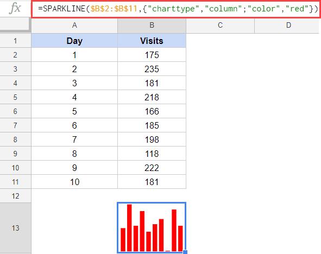Click Day cell with value 8
Image resolution: width=321 pixels, height=254 pixels.
pos(74,154)
